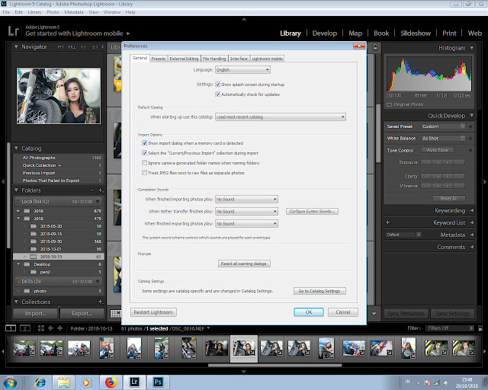Toggle Show splash screen during startup
The height and width of the screenshot is (390, 488).
[218, 85]
